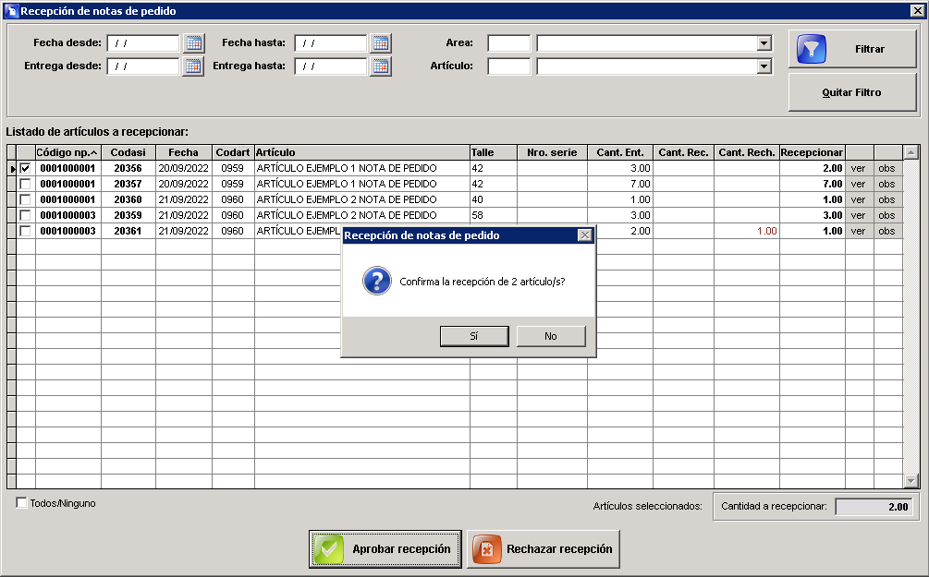Click scroll down arrow of grid
The height and width of the screenshot is (577, 929).
click(911, 481)
